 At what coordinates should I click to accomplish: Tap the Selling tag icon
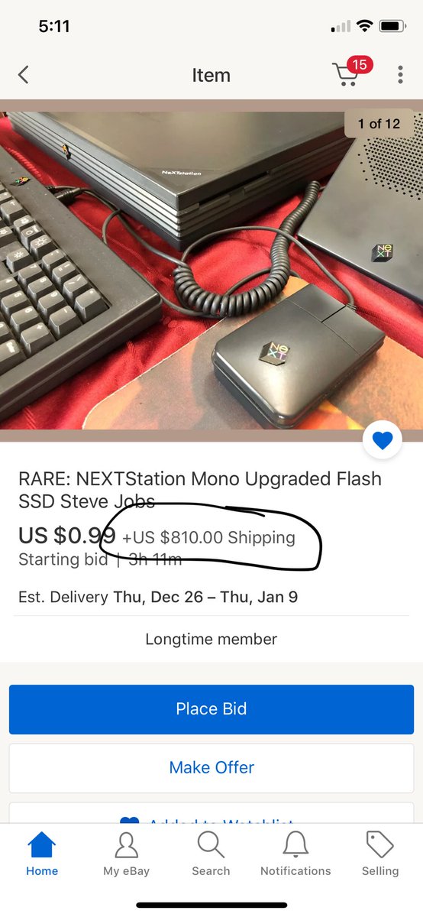pyautogui.click(x=380, y=845)
